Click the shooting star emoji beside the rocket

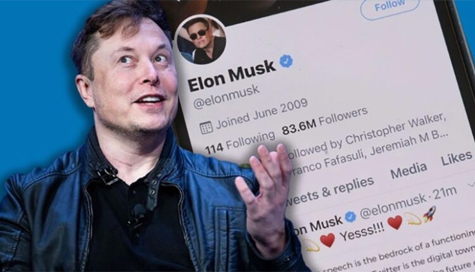[x=412, y=218]
